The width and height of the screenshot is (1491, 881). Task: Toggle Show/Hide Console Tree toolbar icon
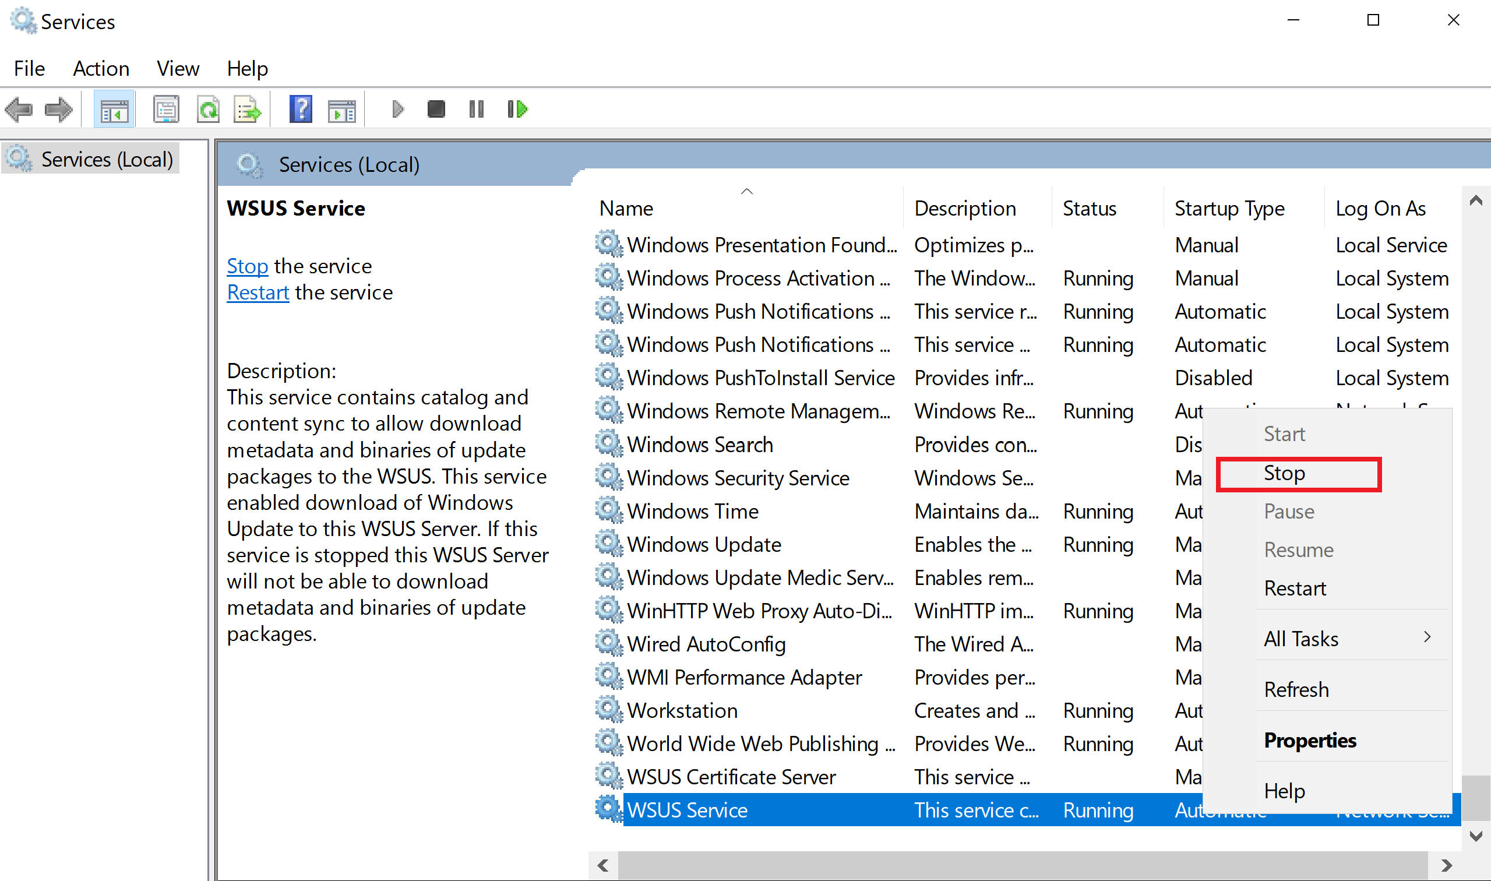(114, 109)
